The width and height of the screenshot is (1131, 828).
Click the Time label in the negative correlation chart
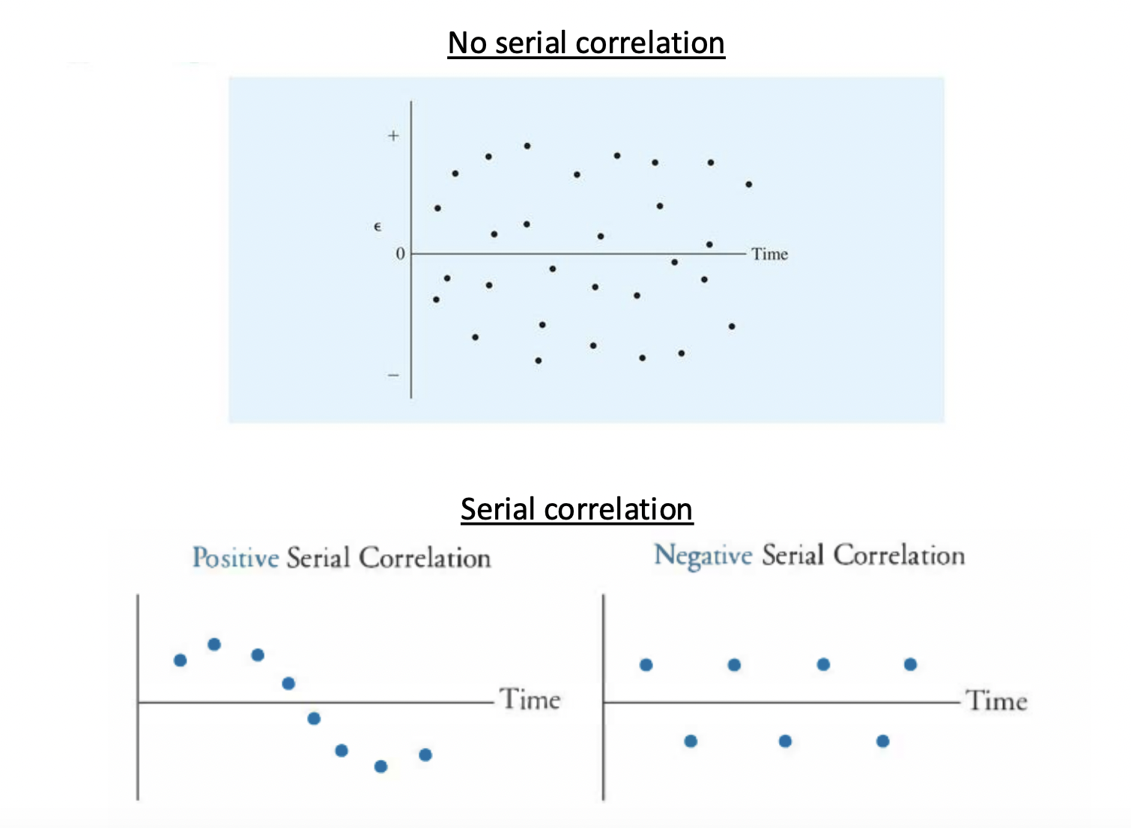point(996,701)
